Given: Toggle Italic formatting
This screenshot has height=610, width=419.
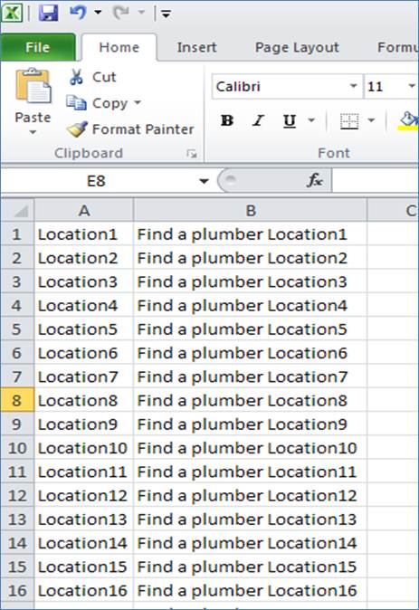Looking at the screenshot, I should pos(258,120).
